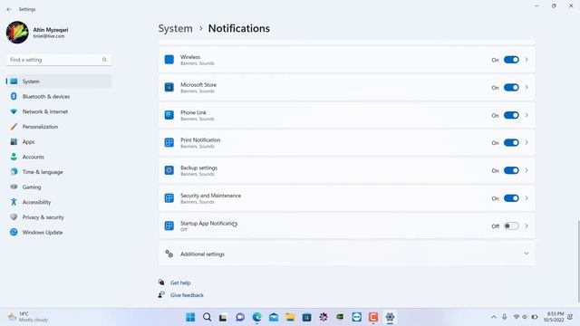Viewport: 580px width, 326px height.
Task: Disable Print Notification toggle
Action: pos(511,143)
